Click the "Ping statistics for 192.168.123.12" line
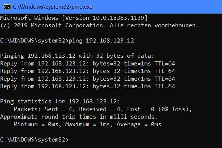Viewport: 222px width, 148px height. 60,102
